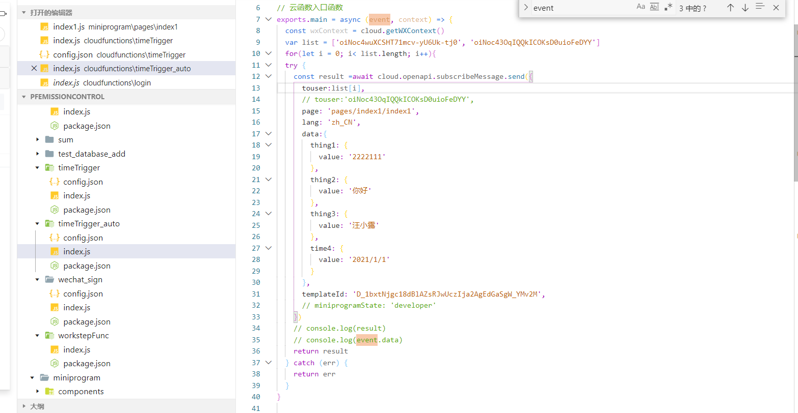This screenshot has width=798, height=413.
Task: Toggle Find in Selection option
Action: [760, 7]
